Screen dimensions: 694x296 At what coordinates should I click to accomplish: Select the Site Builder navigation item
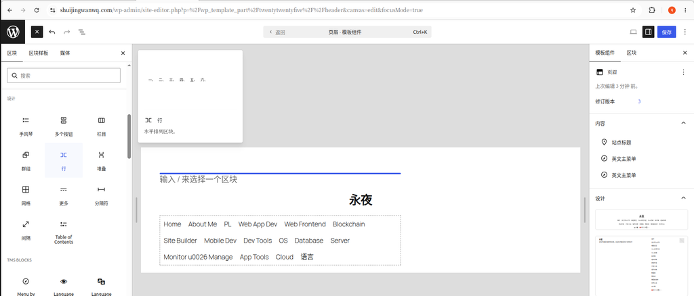180,241
